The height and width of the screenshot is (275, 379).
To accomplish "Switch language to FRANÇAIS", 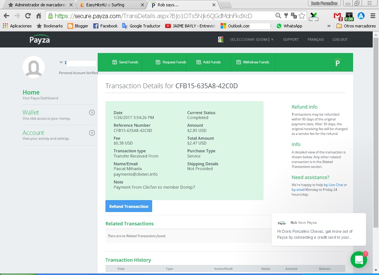I will 315,39.
